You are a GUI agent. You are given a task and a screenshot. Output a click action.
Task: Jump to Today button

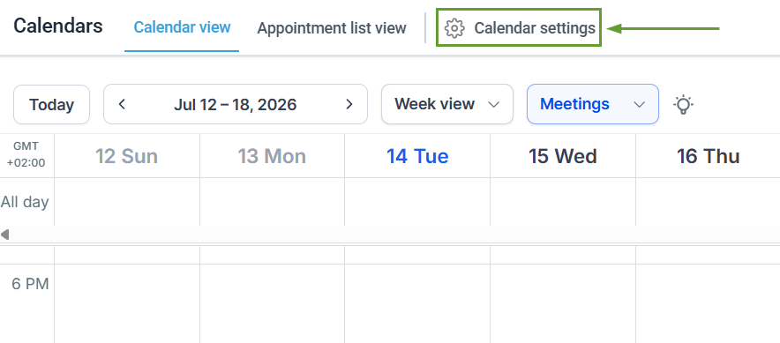click(52, 104)
